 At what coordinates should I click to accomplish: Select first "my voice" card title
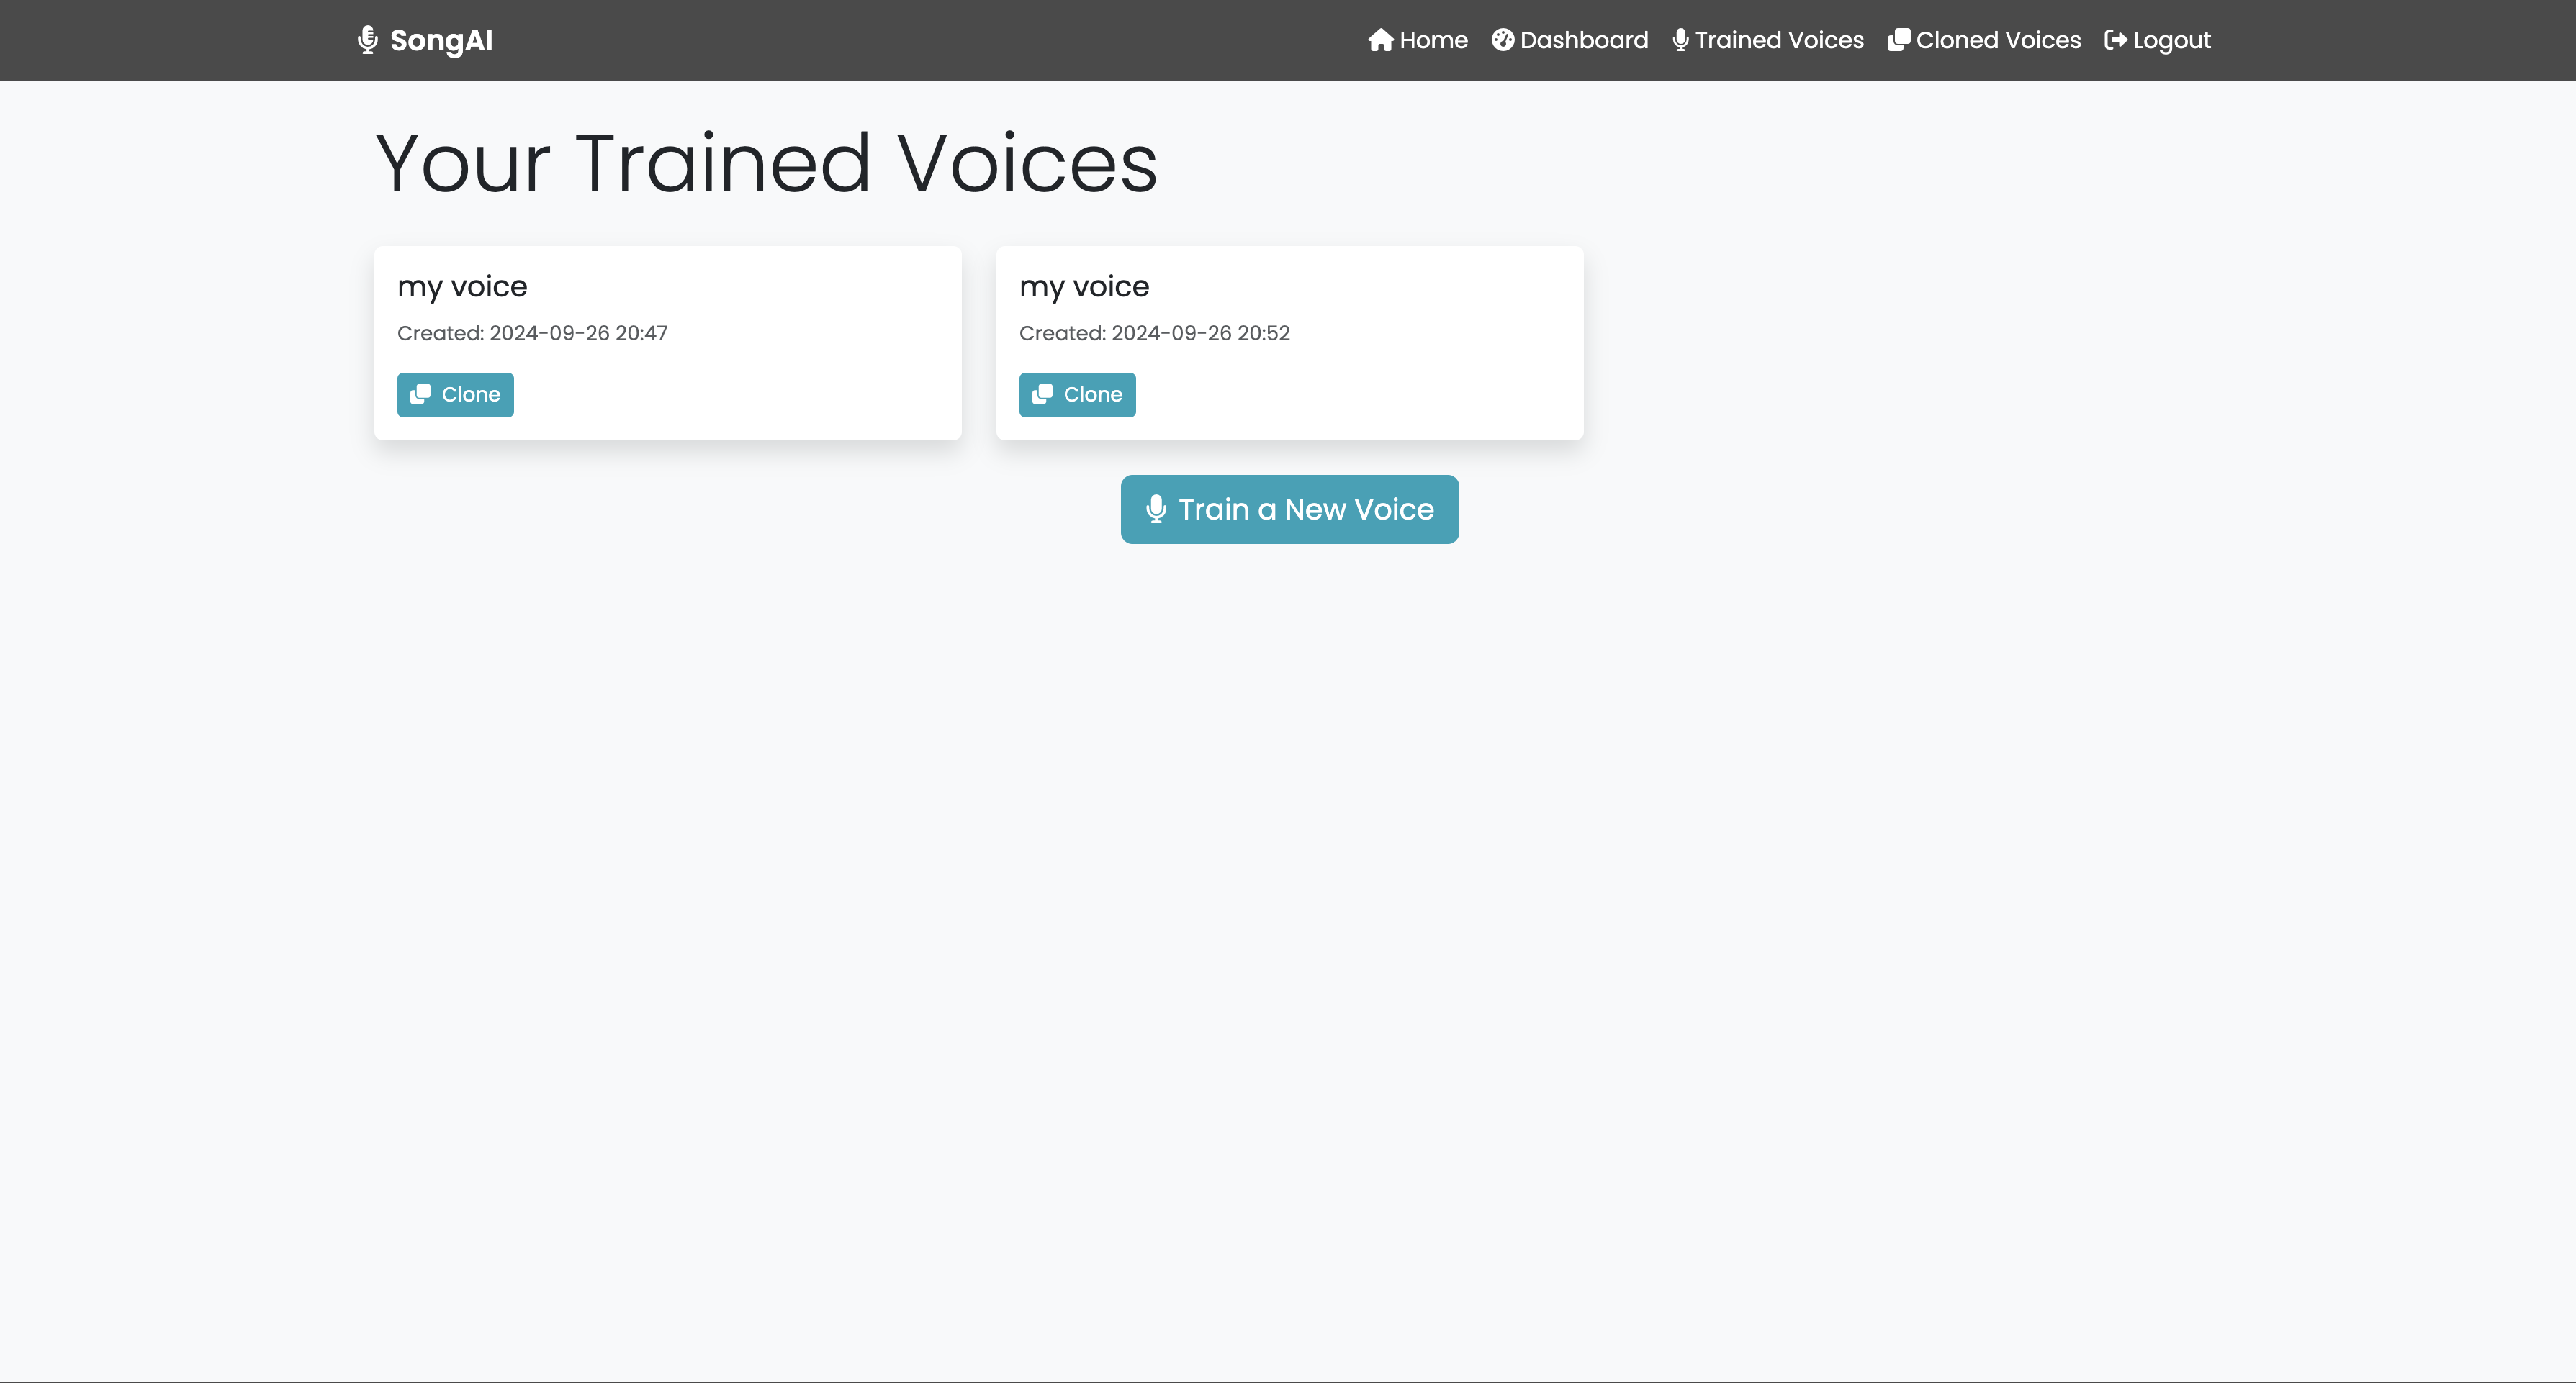pyautogui.click(x=462, y=287)
